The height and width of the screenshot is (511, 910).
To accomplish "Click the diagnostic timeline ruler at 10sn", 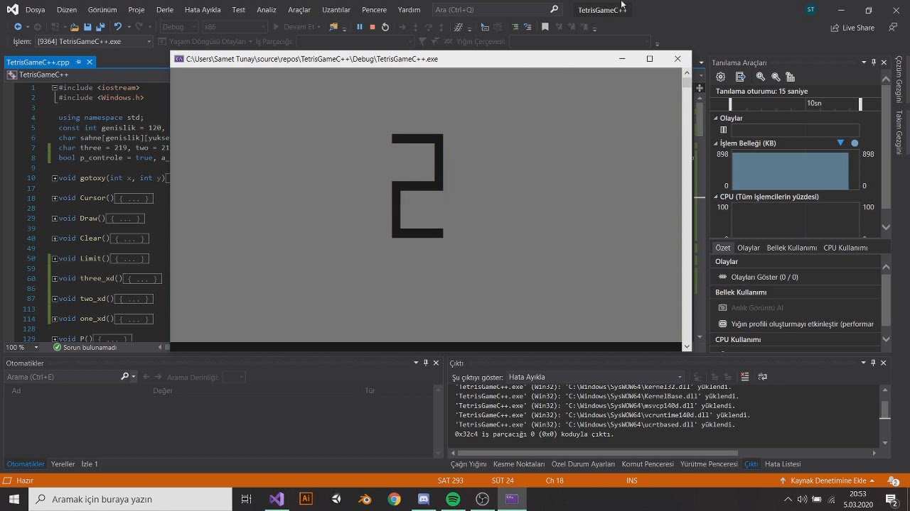I will pos(814,104).
